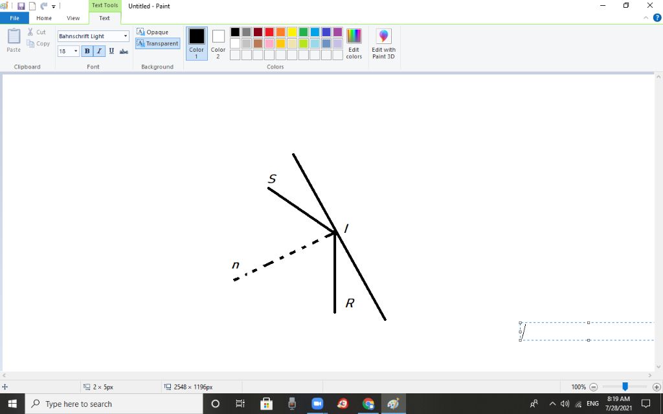This screenshot has width=663, height=414.
Task: Click the Cut scissors button
Action: click(x=36, y=32)
